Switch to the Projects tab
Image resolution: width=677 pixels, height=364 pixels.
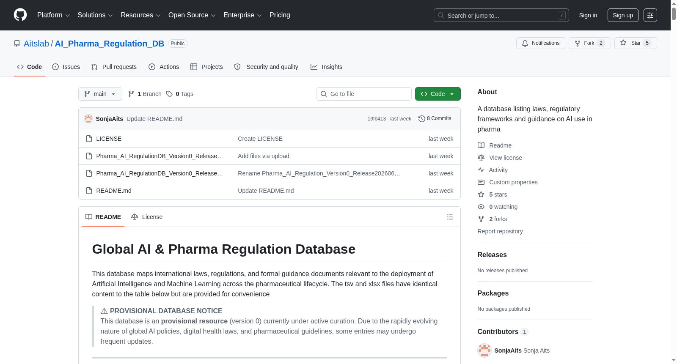pyautogui.click(x=206, y=67)
